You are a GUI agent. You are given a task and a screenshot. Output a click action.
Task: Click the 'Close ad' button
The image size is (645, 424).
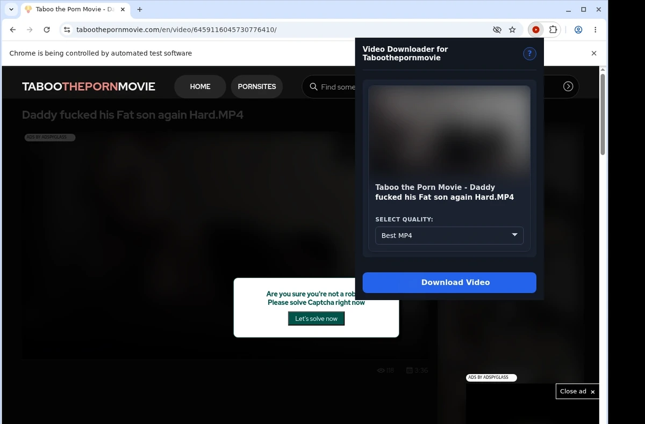point(577,391)
